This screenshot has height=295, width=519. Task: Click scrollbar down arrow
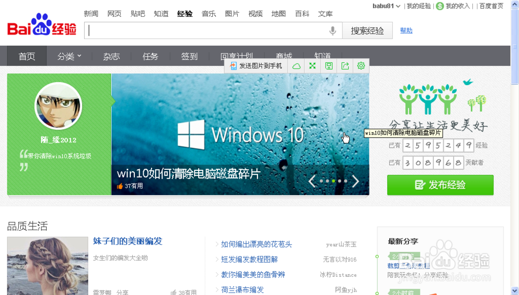515,291
